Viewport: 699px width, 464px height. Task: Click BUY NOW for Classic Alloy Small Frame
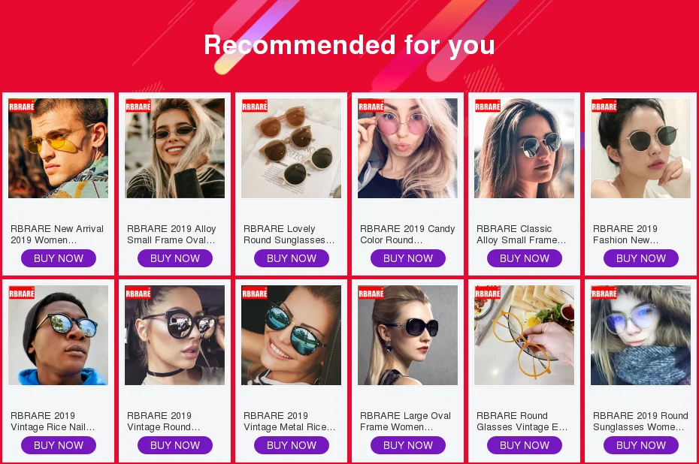[x=525, y=258]
